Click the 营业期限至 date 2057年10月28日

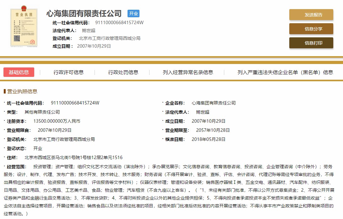pos(213,130)
